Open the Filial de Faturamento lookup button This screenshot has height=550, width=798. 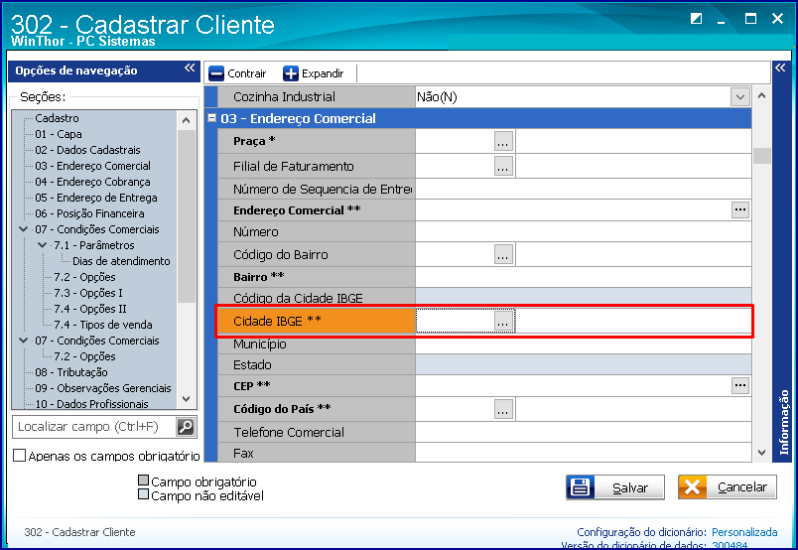(503, 166)
